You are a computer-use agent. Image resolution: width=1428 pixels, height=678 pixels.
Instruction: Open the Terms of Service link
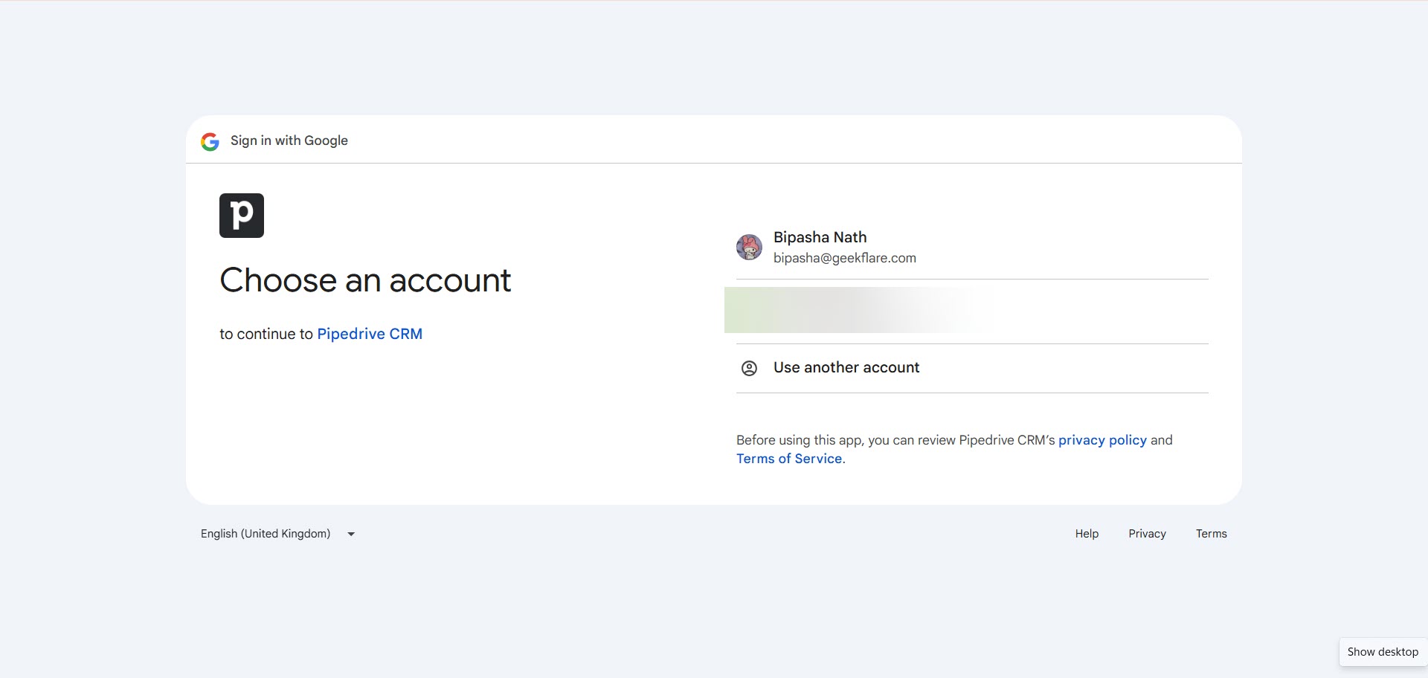[789, 459]
